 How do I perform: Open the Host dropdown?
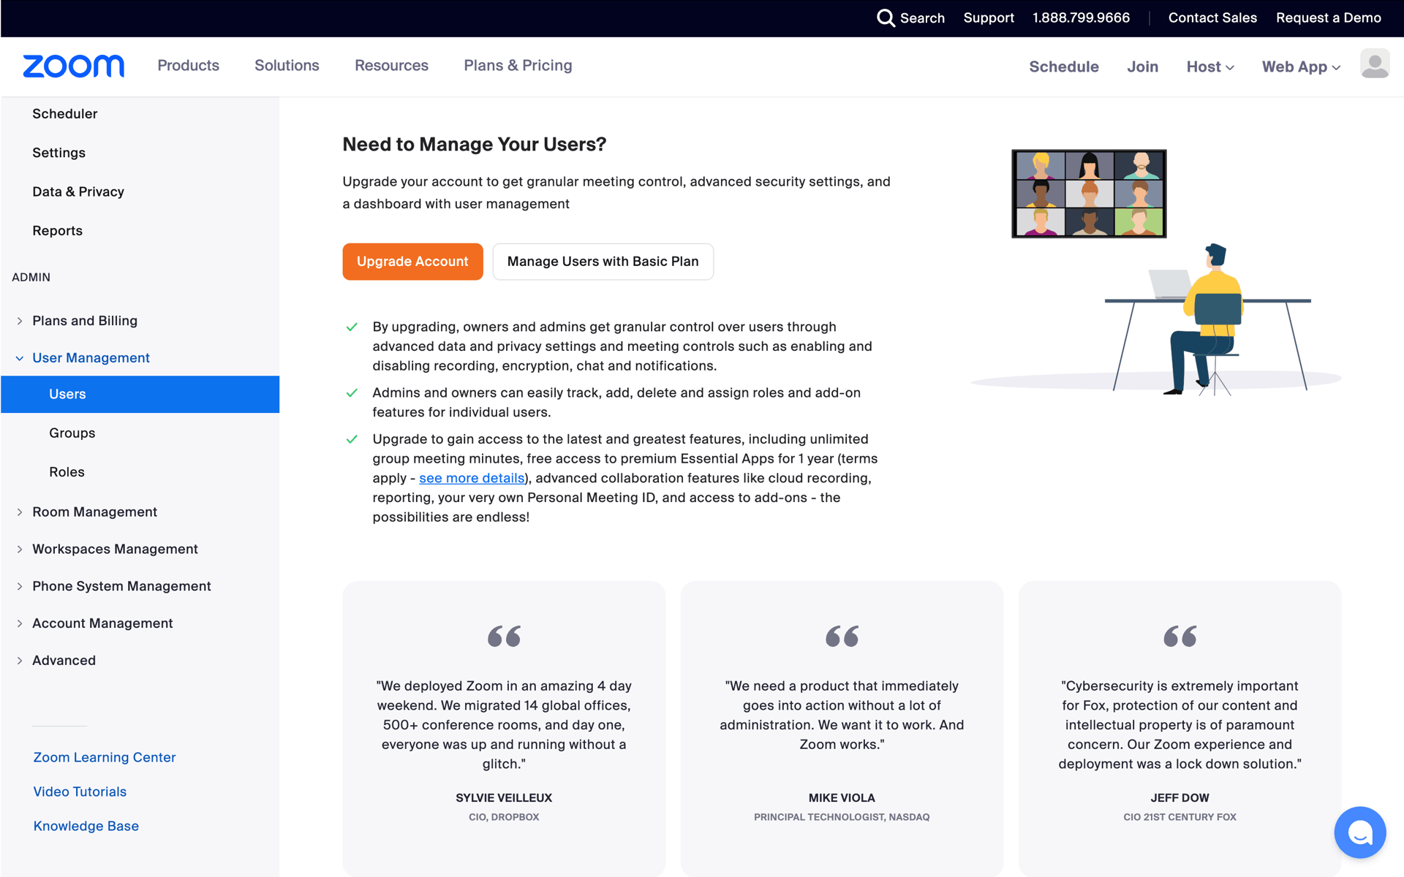(1210, 67)
